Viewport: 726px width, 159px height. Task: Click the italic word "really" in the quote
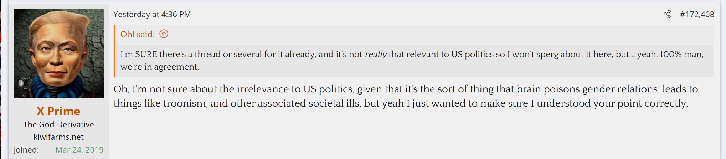point(376,54)
